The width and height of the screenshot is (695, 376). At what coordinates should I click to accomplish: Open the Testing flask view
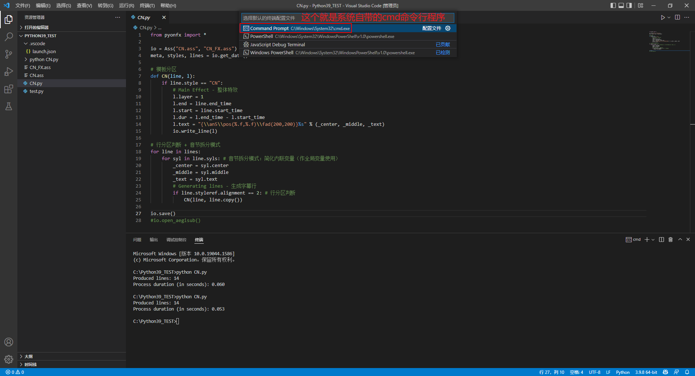pyautogui.click(x=9, y=106)
